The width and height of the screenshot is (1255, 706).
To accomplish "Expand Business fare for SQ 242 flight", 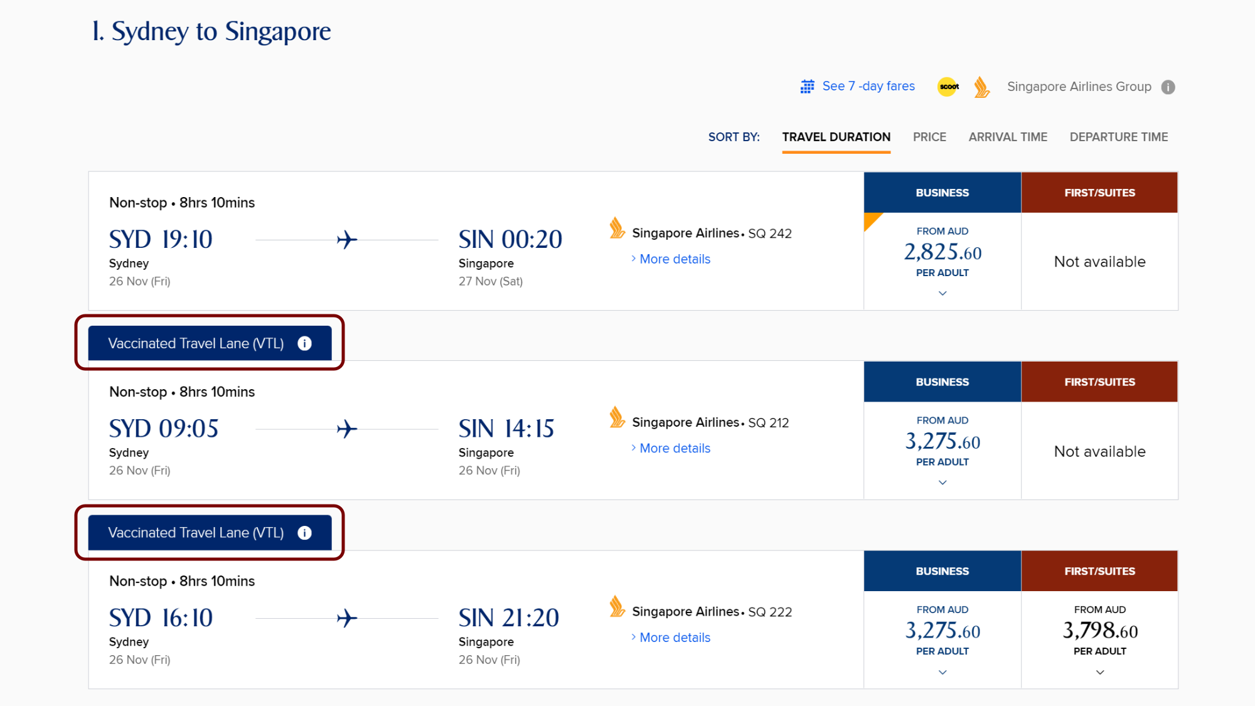I will point(942,293).
